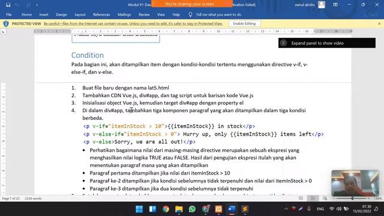This screenshot has width=384, height=216.
Task: Go to the Review ribbon tab
Action: pyautogui.click(x=144, y=14)
